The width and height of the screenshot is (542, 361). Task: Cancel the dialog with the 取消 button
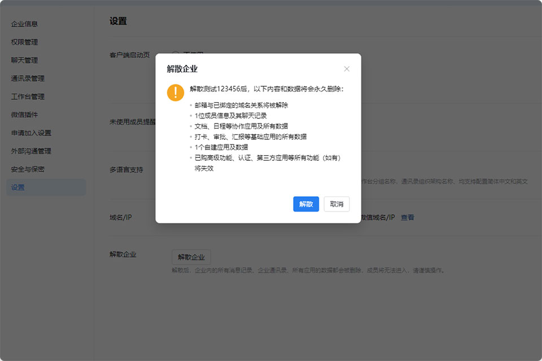[x=336, y=204]
